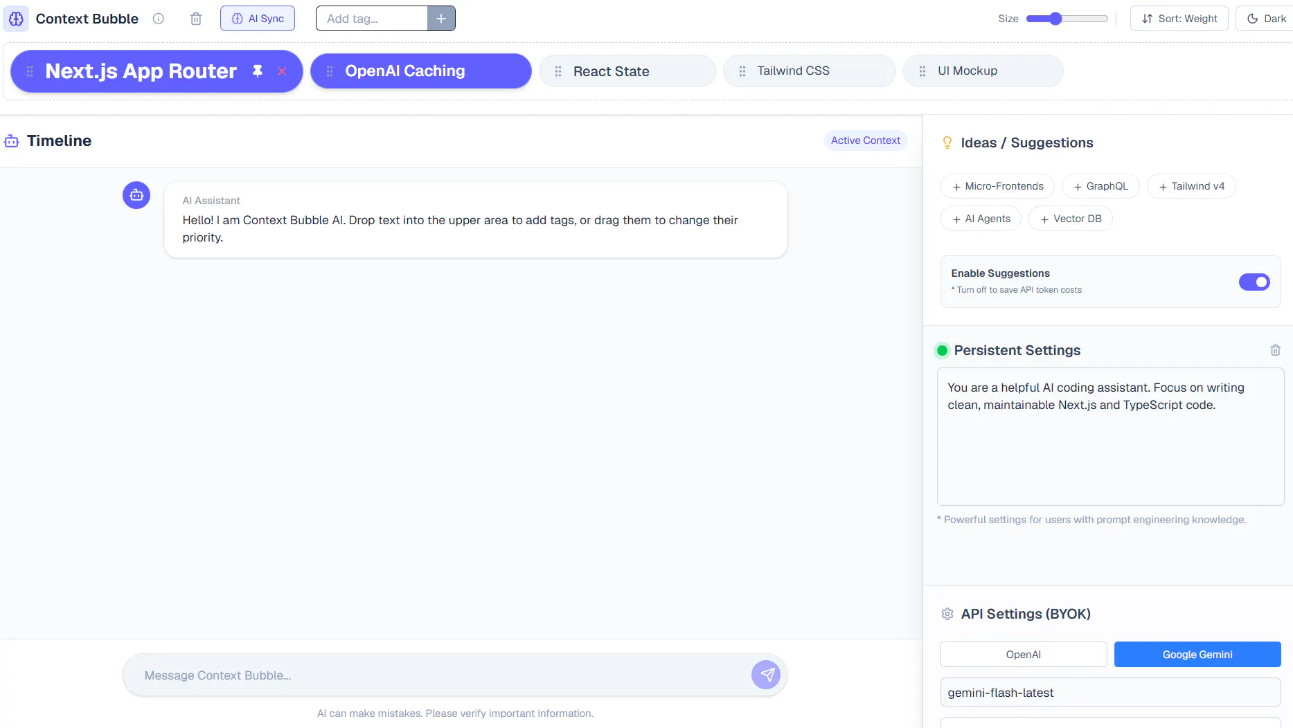Select the Google Gemini provider tab
The image size is (1293, 728).
tap(1197, 655)
